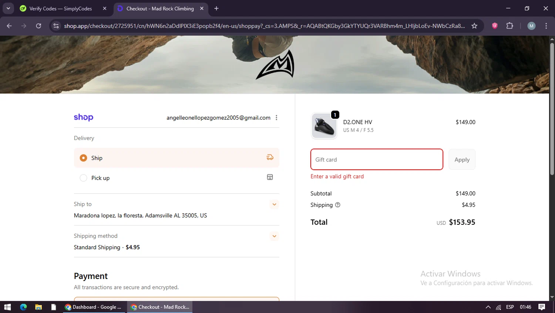555x313 pixels.
Task: Click the scrollbar down arrow
Action: [552, 297]
